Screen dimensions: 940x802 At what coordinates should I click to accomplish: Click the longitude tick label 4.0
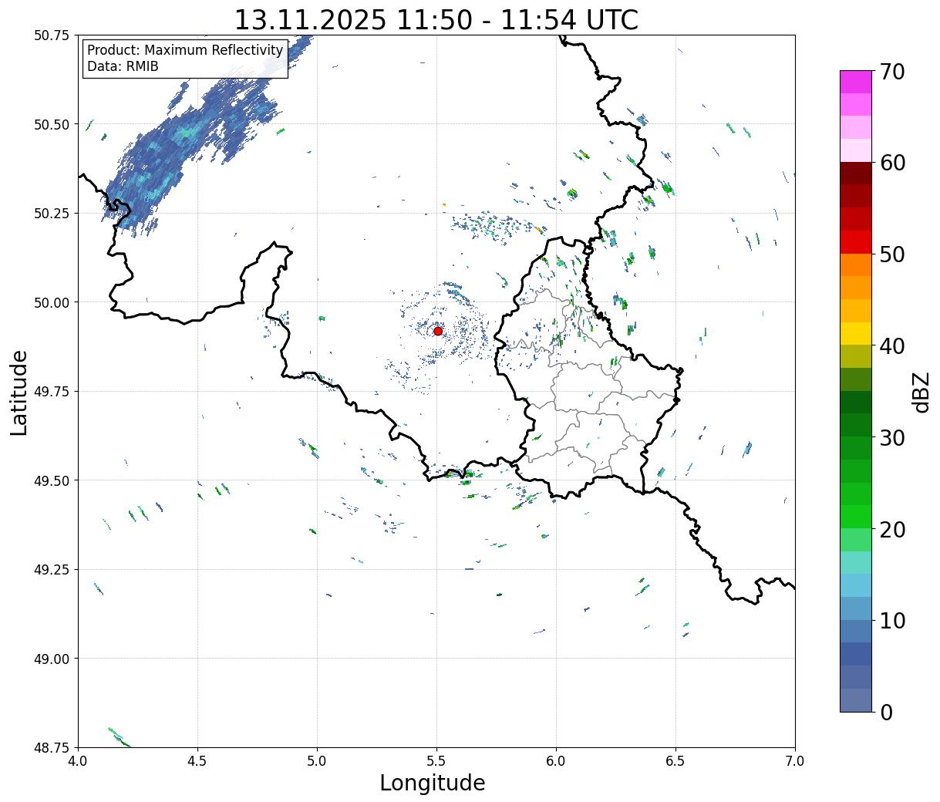point(78,761)
